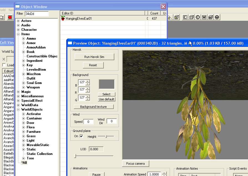Click the cube icon left of C
This screenshot has height=176, width=248.
(x=177, y=17)
